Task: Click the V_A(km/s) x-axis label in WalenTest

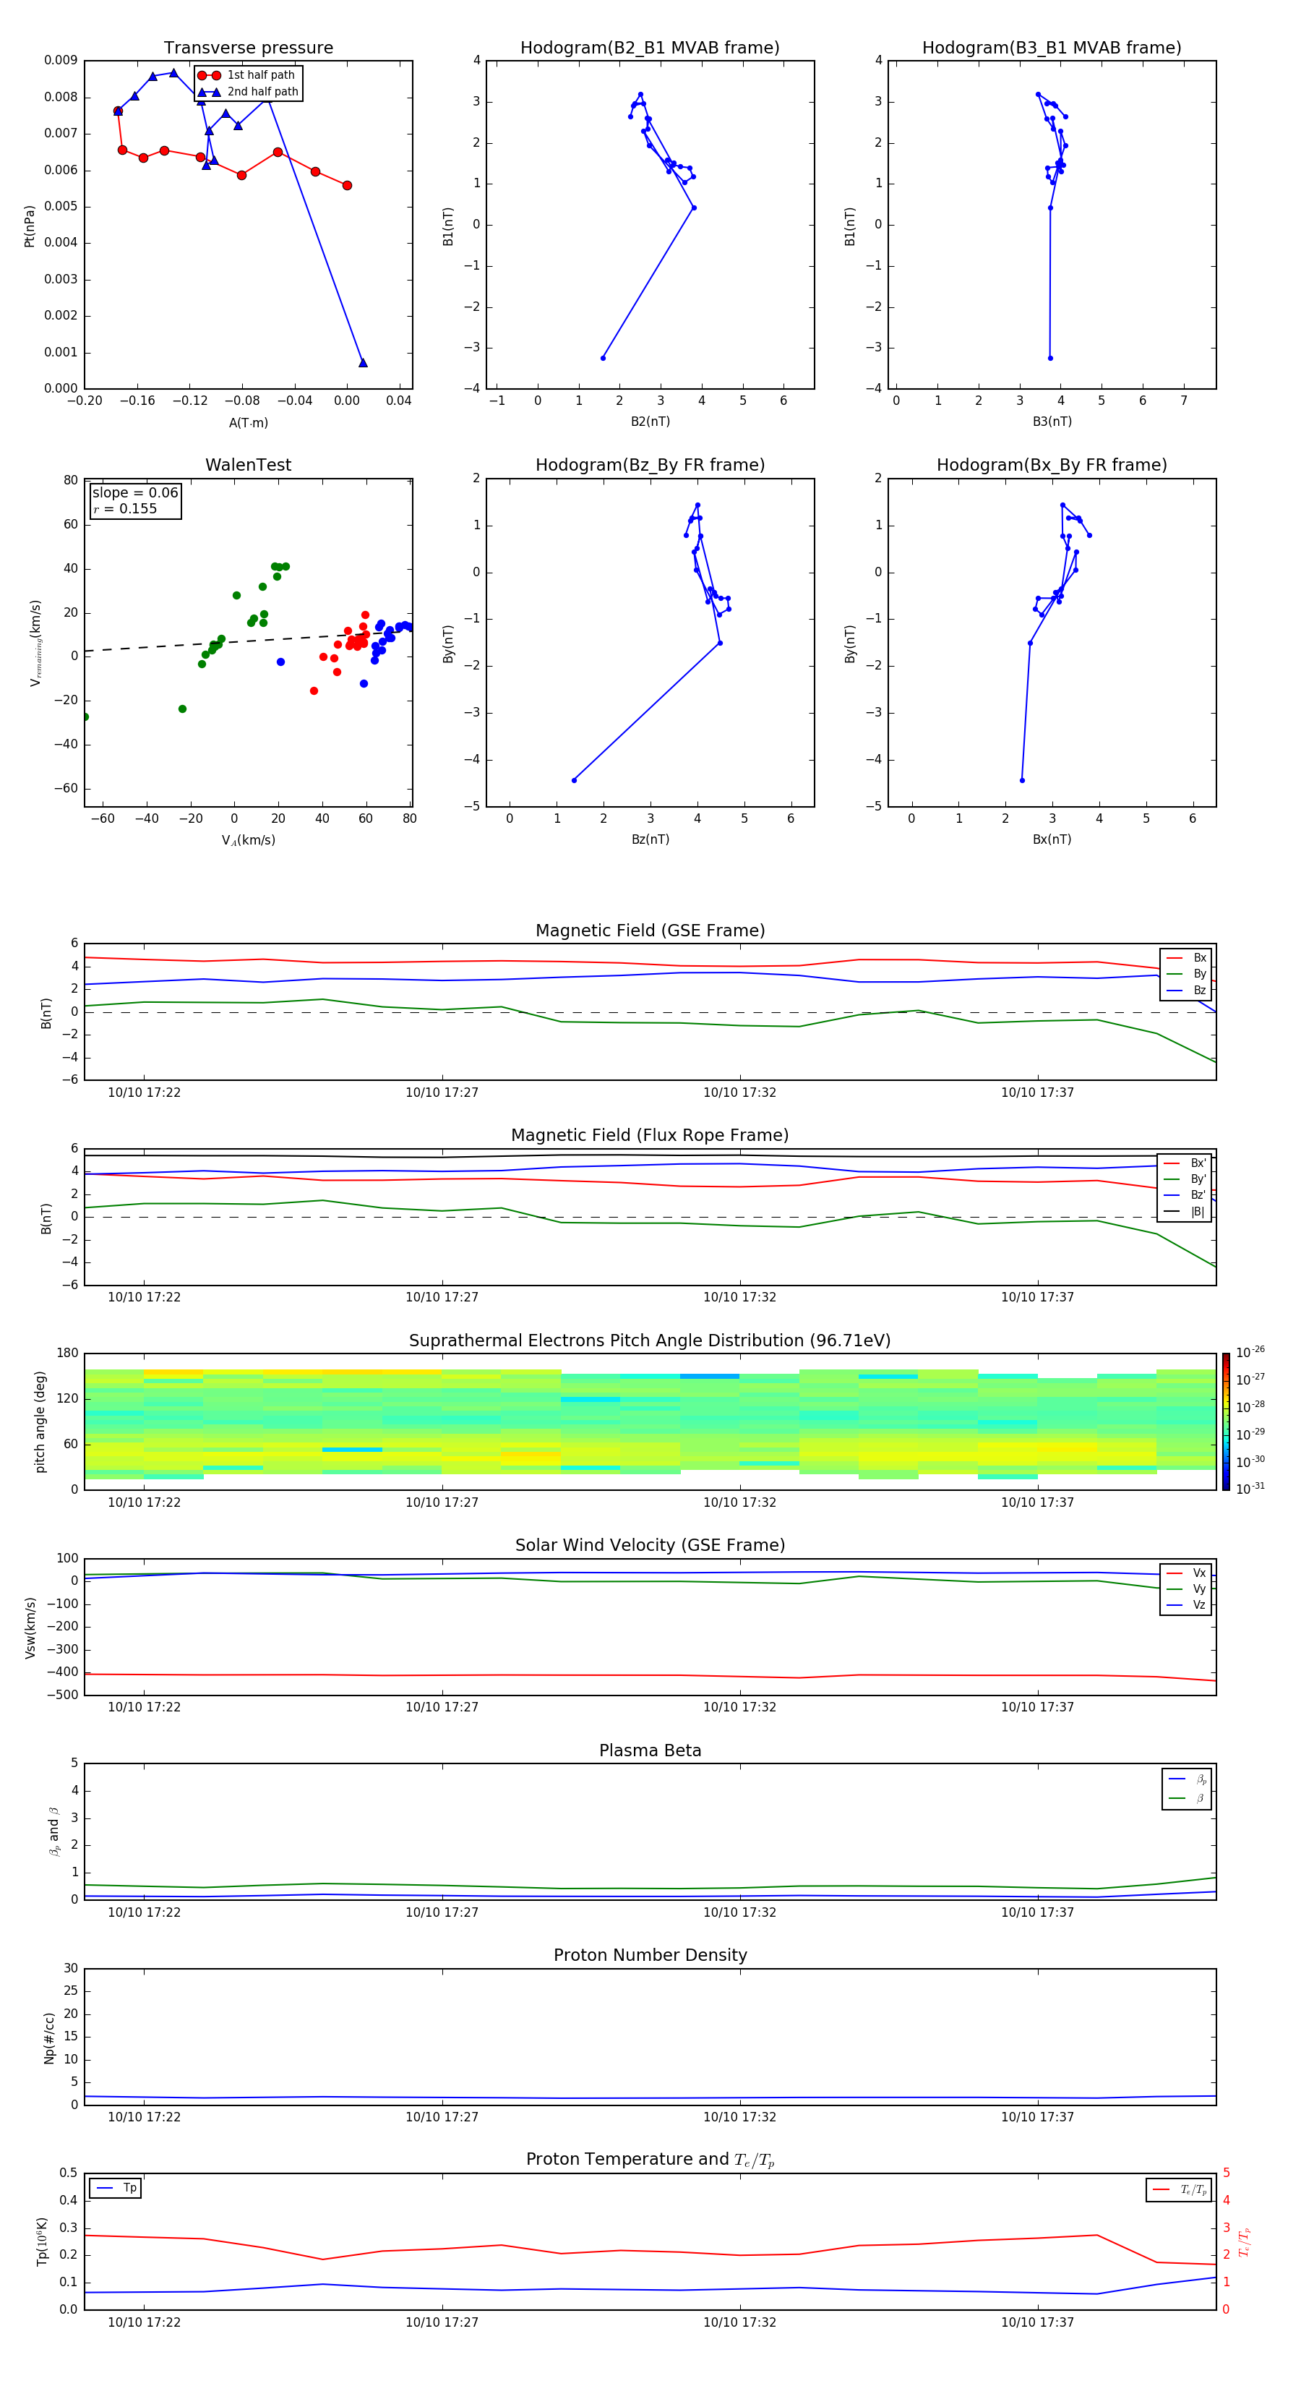Action: 248,840
